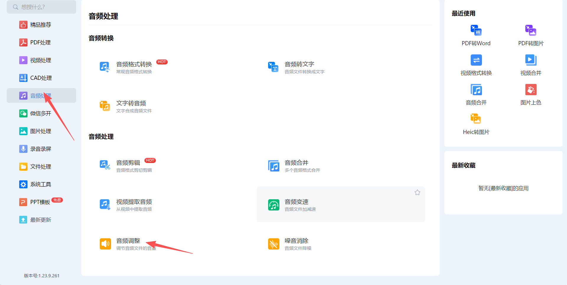
Task: Click the 音频文件加减速 description
Action: 300,209
